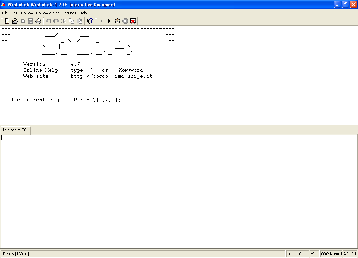
Task: Click the Ready [130ms] status text
Action: coord(16,254)
